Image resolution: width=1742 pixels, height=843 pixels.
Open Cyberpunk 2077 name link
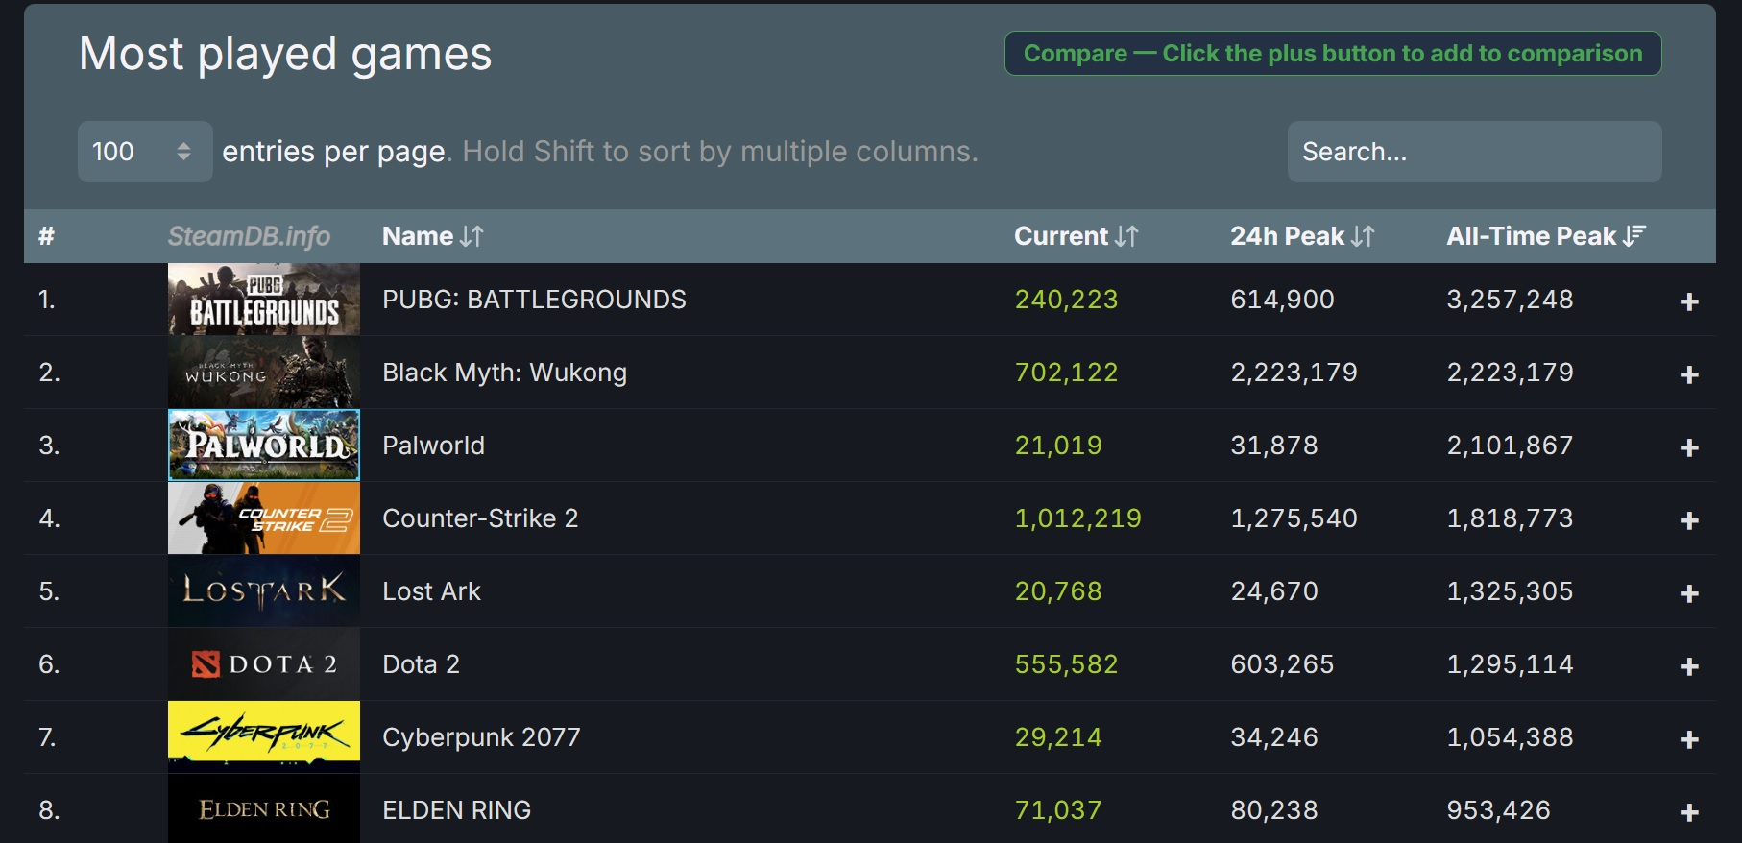[x=481, y=737]
